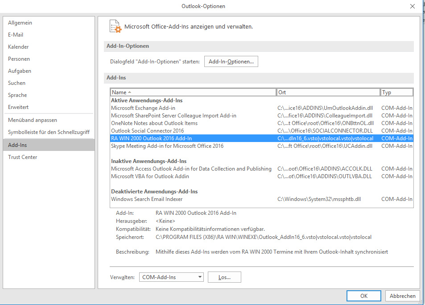Screen dimensions: 425x305
Task: Click the Los button
Action: point(224,277)
